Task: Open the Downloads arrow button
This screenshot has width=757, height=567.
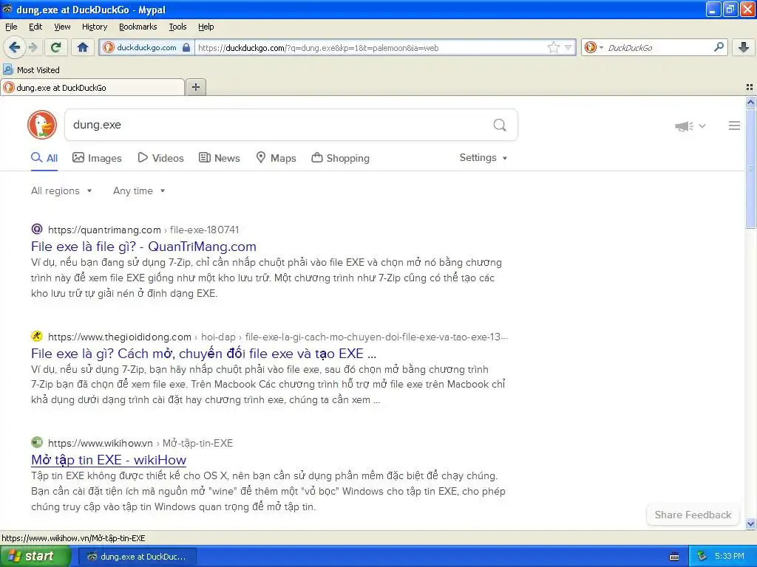Action: 744,47
